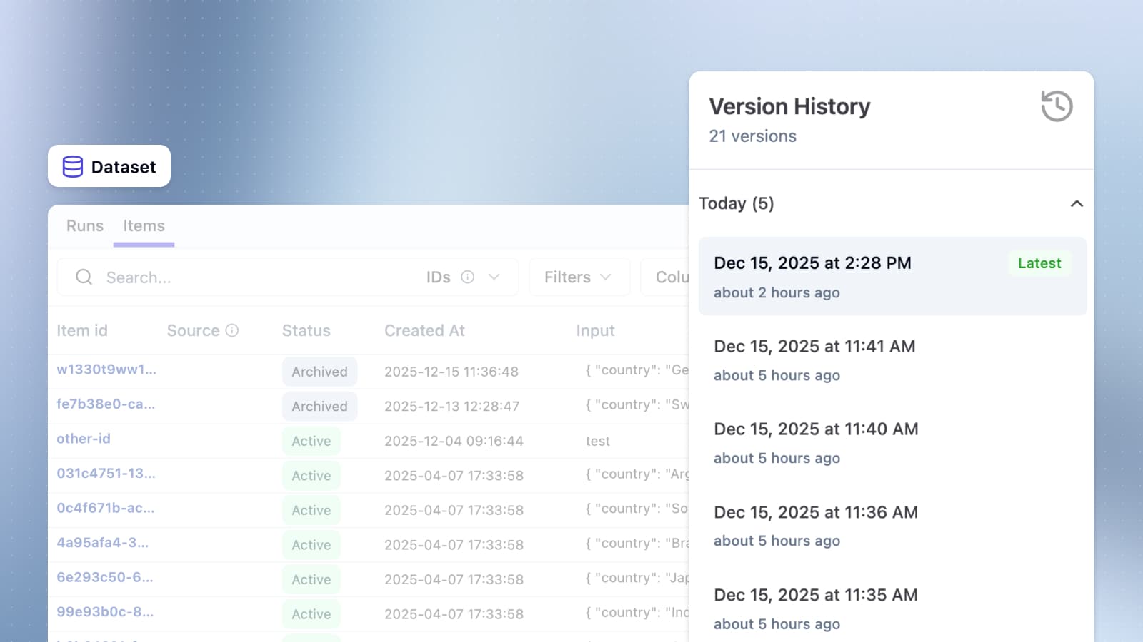
Task: Click the Active status badge for other-id
Action: click(x=311, y=440)
